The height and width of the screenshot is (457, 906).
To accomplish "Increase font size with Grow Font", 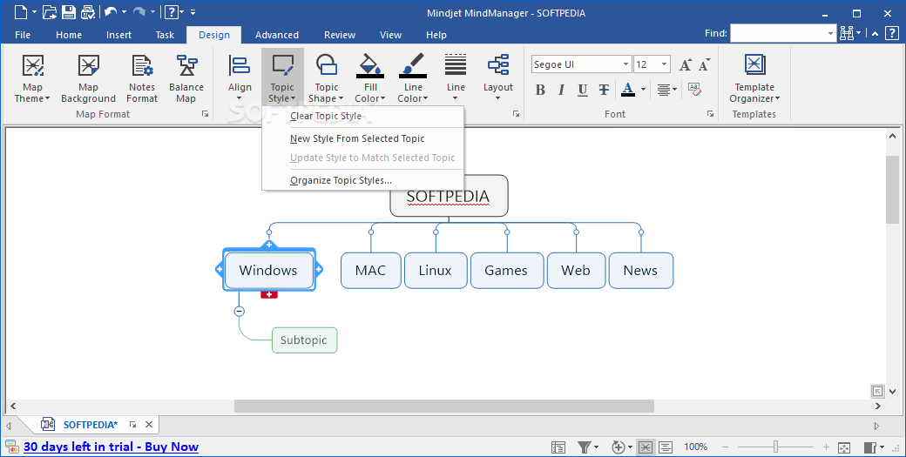I will (686, 64).
